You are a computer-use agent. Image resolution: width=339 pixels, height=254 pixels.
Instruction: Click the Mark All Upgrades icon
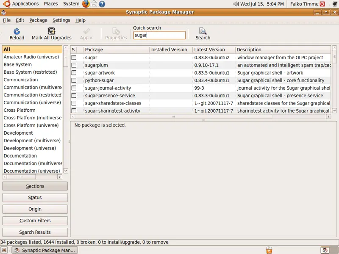51,31
